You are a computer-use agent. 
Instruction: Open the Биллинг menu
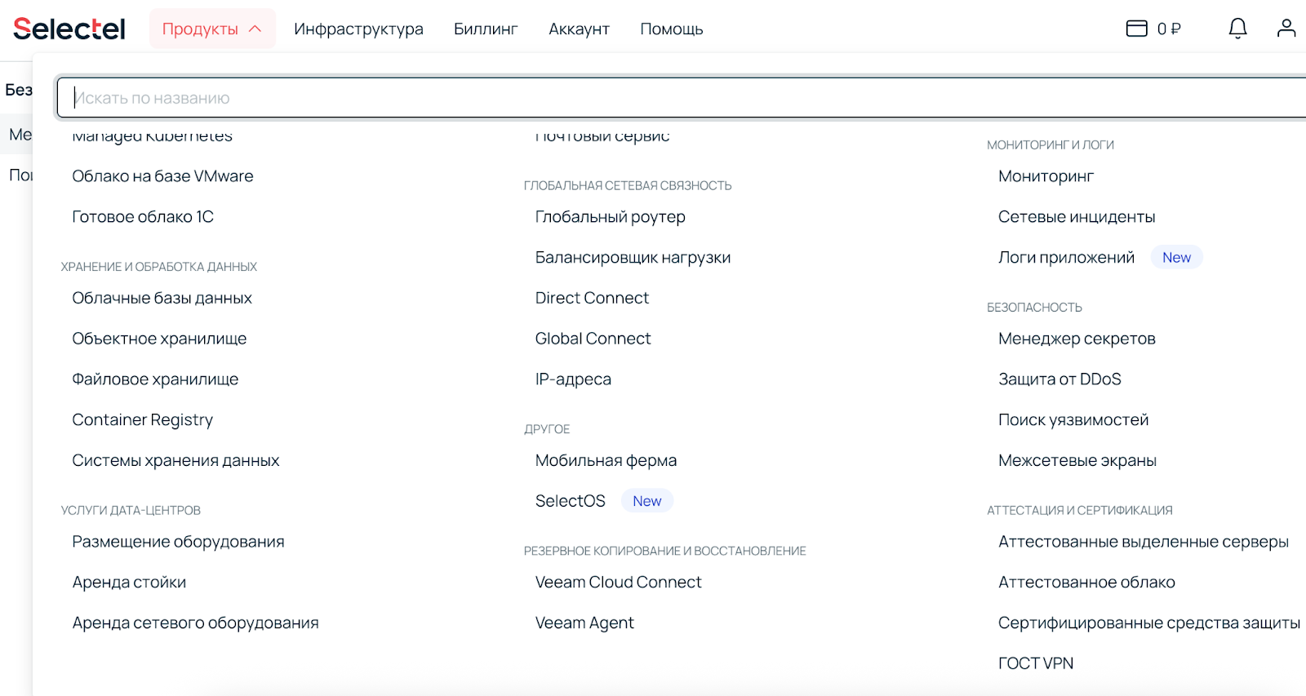(x=486, y=29)
